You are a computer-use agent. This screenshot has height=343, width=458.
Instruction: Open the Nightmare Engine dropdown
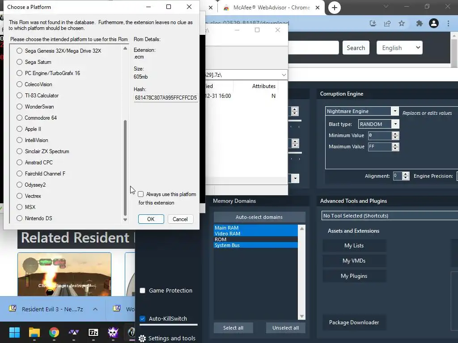394,111
